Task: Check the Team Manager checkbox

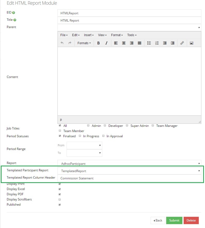Action: (153, 126)
